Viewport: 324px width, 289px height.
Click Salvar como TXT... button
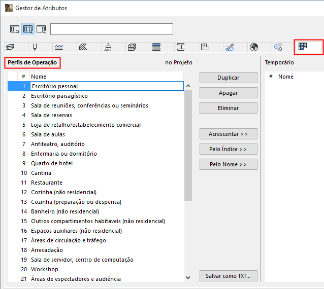tap(229, 276)
